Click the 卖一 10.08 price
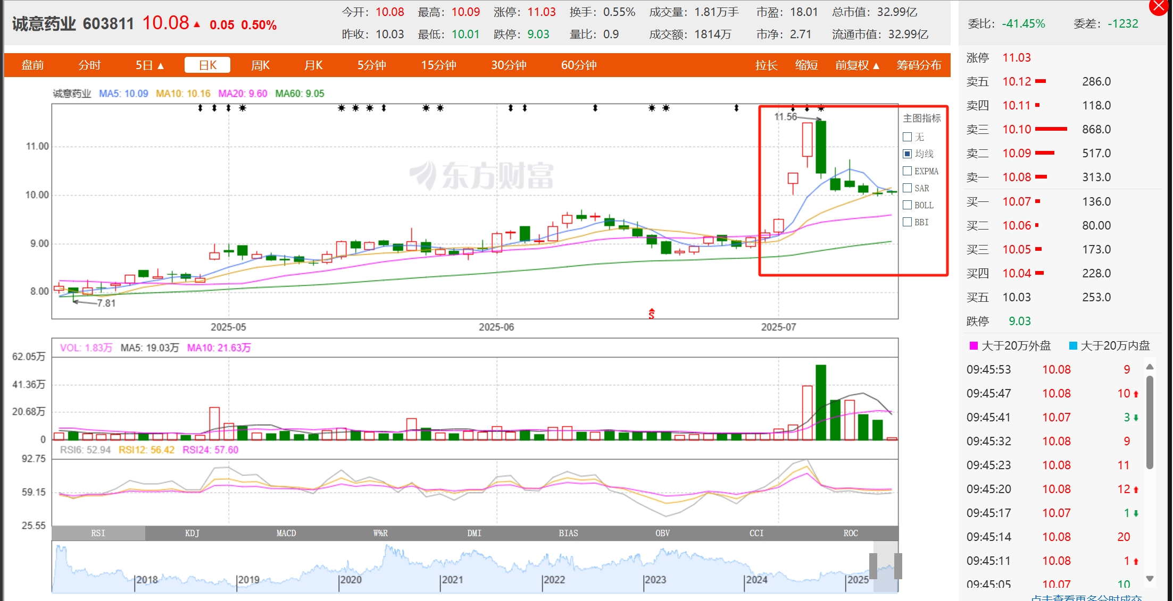The height and width of the screenshot is (601, 1173). tap(1017, 177)
